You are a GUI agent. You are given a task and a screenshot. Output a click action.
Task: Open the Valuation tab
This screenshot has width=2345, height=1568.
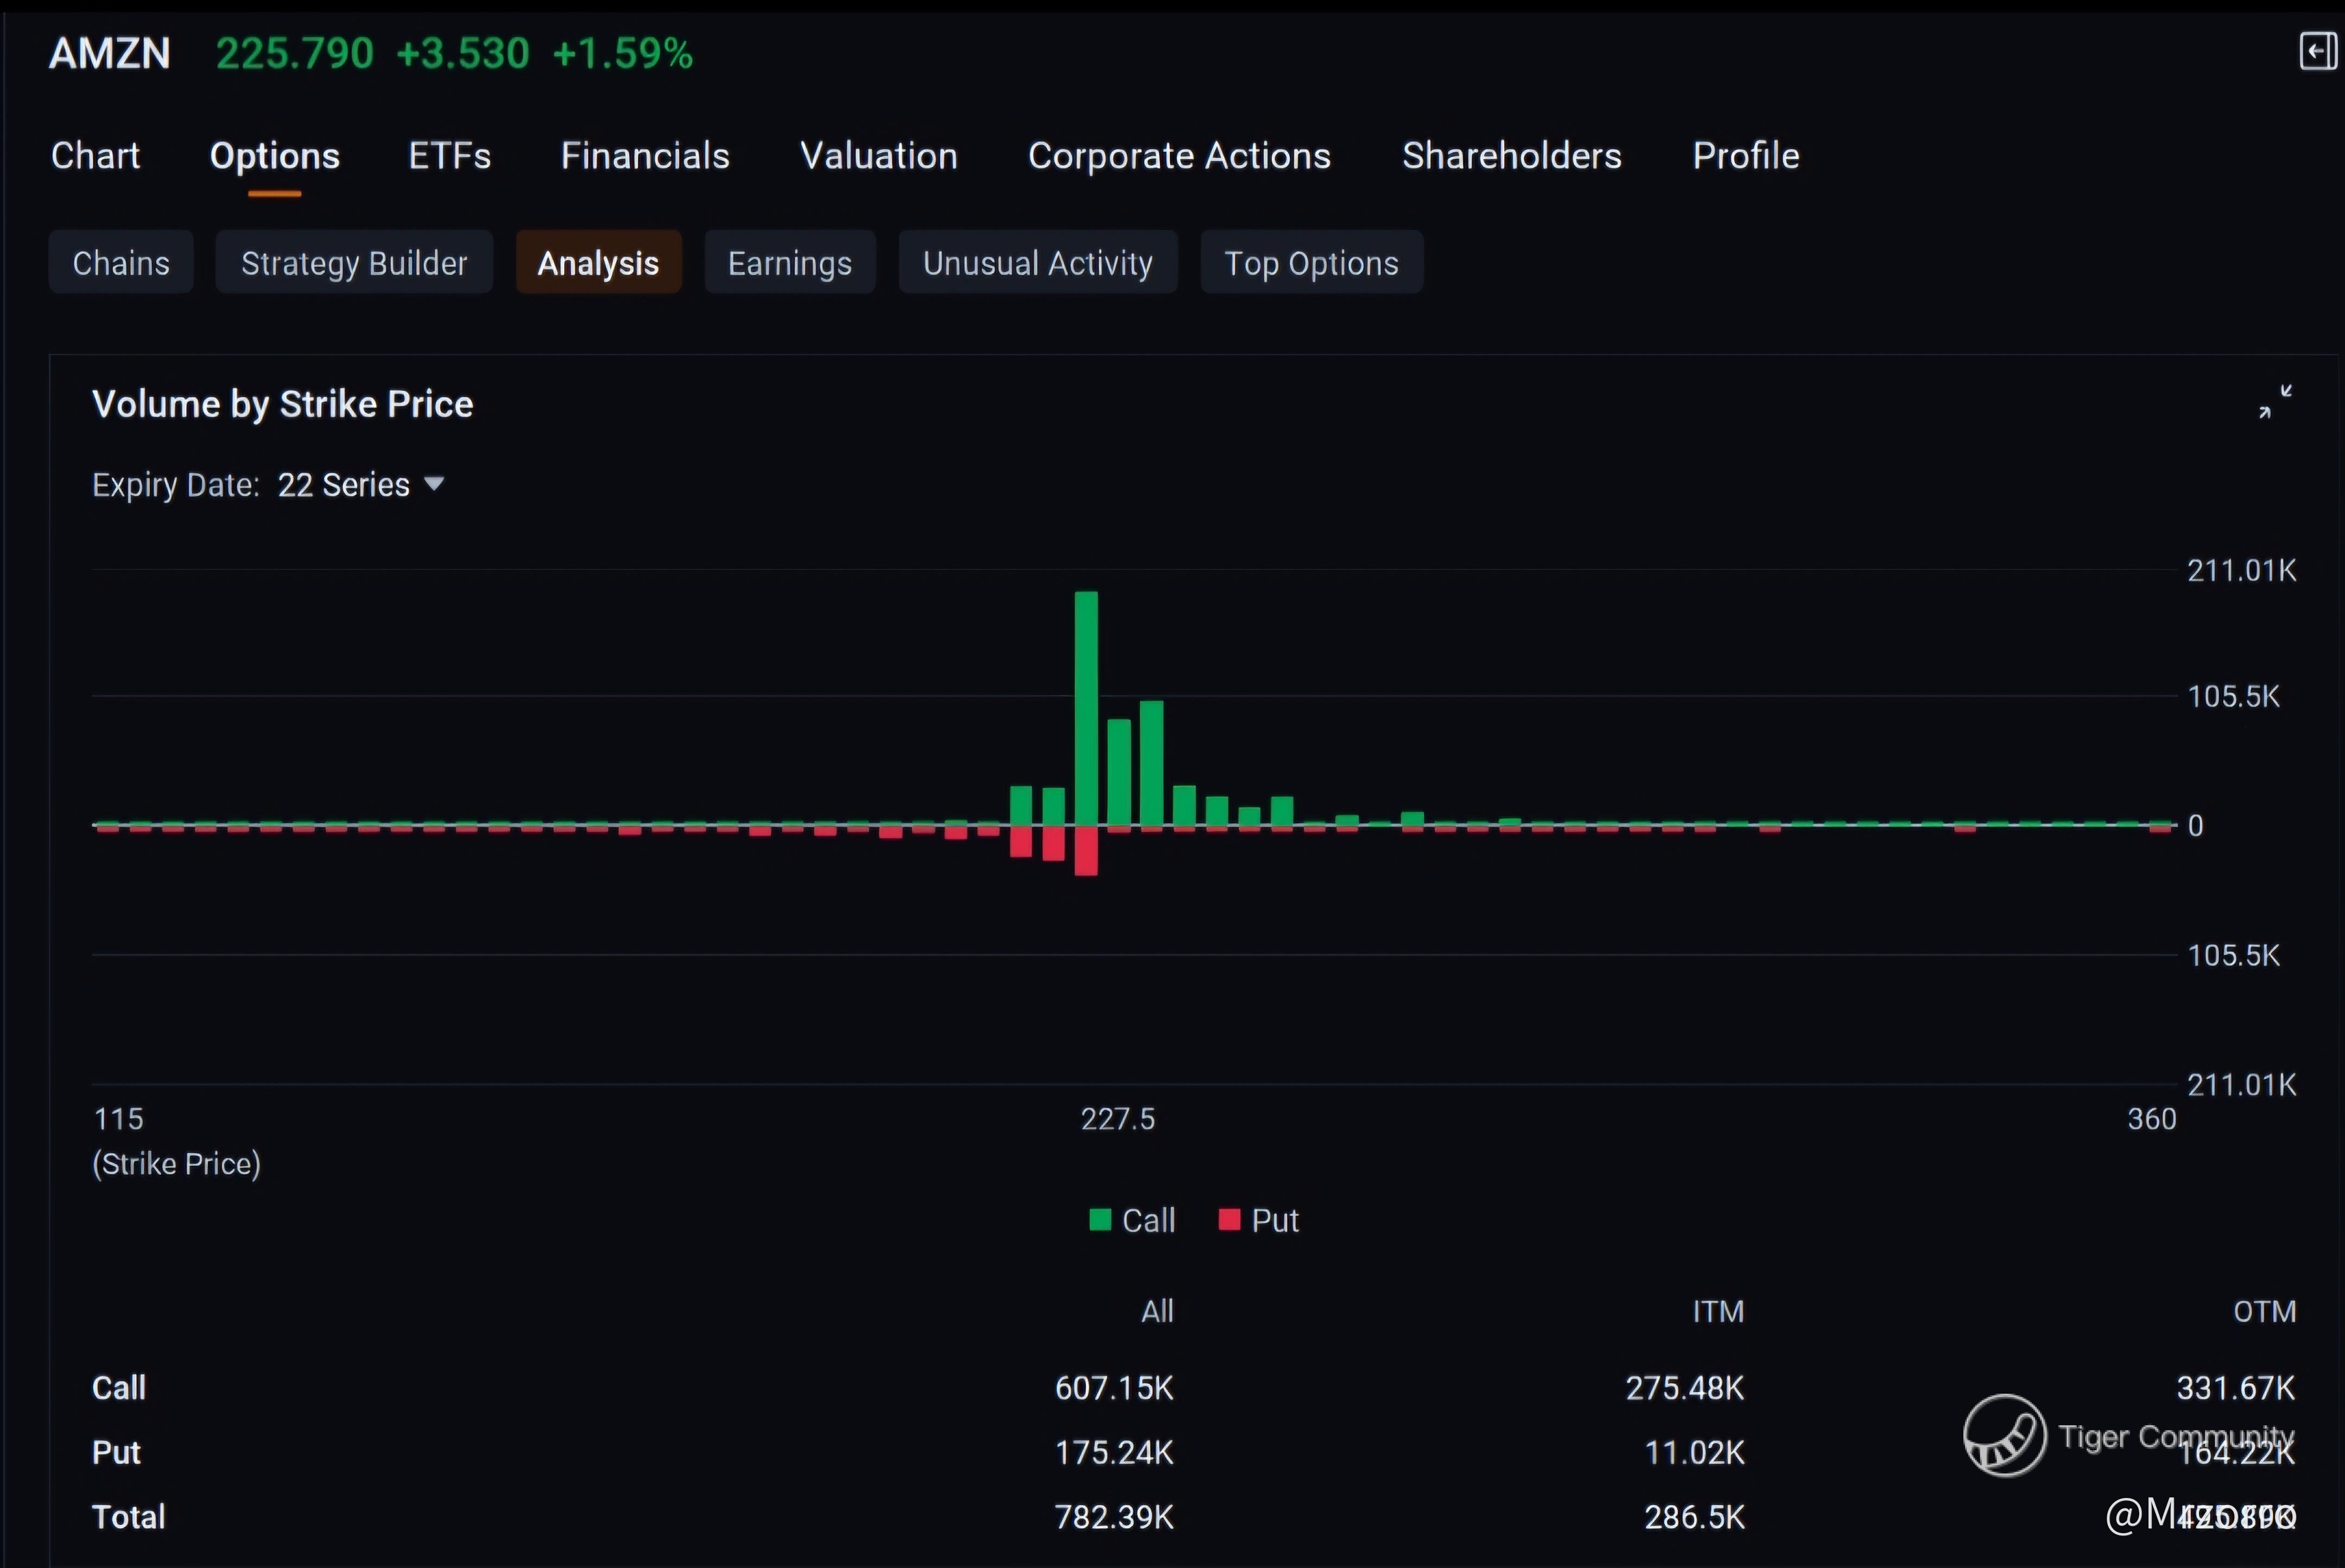pyautogui.click(x=879, y=156)
